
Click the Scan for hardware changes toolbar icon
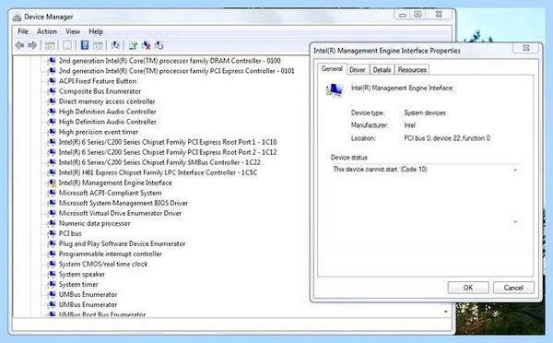(115, 45)
